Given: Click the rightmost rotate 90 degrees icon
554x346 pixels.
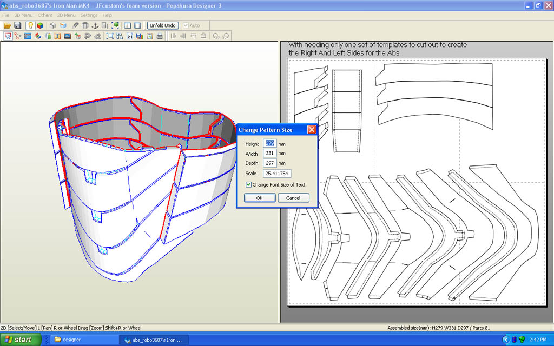Looking at the screenshot, I should (x=226, y=36).
